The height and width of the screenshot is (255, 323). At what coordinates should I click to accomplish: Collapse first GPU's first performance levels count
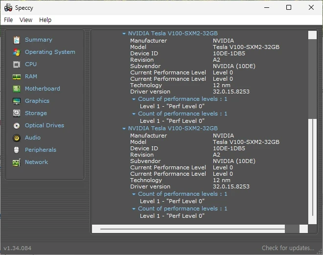[134, 99]
